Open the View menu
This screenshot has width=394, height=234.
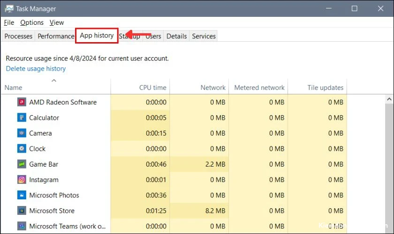coord(57,22)
